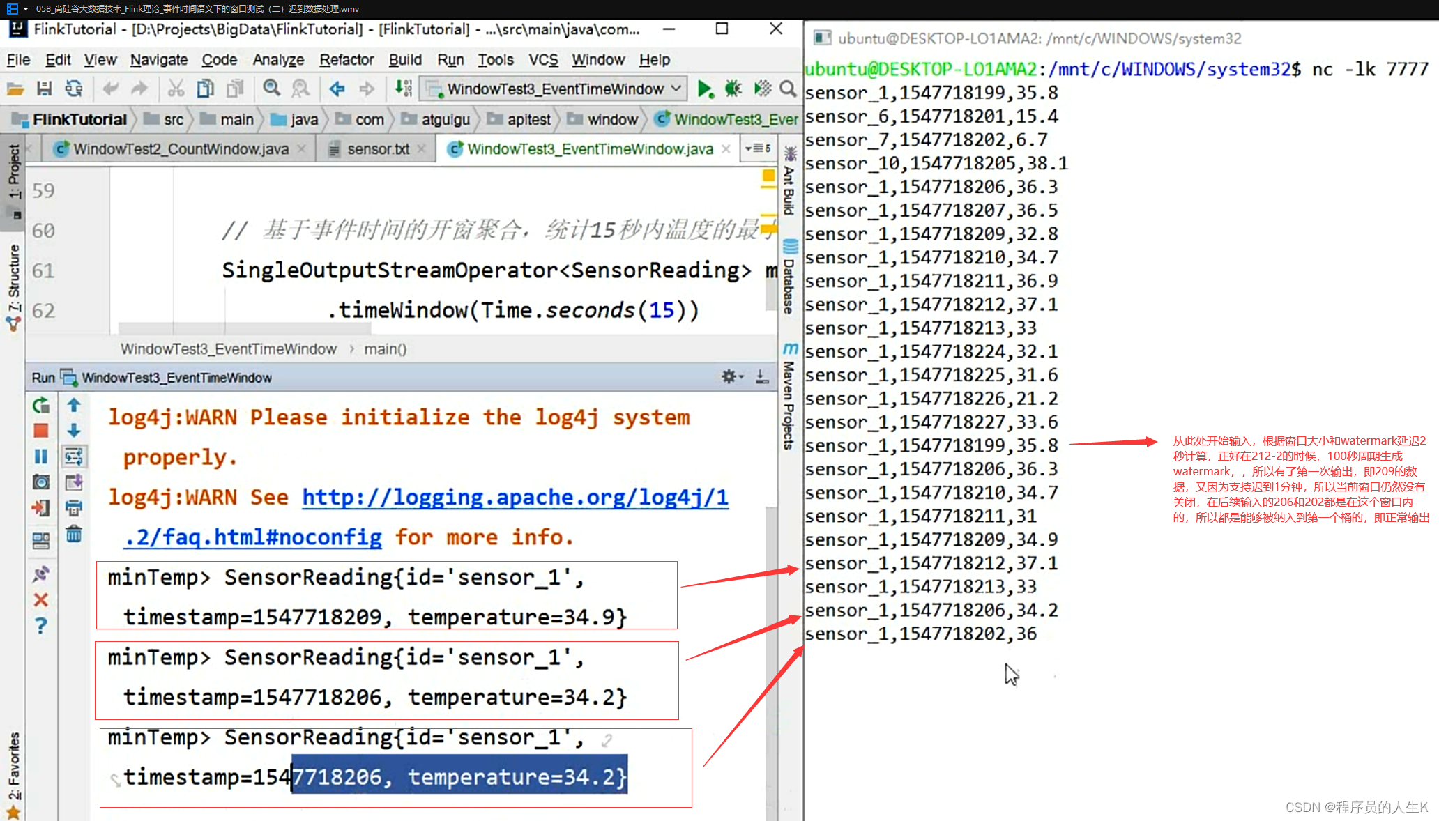Image resolution: width=1439 pixels, height=821 pixels.
Task: Switch to the sensor.txt tab
Action: (x=378, y=149)
